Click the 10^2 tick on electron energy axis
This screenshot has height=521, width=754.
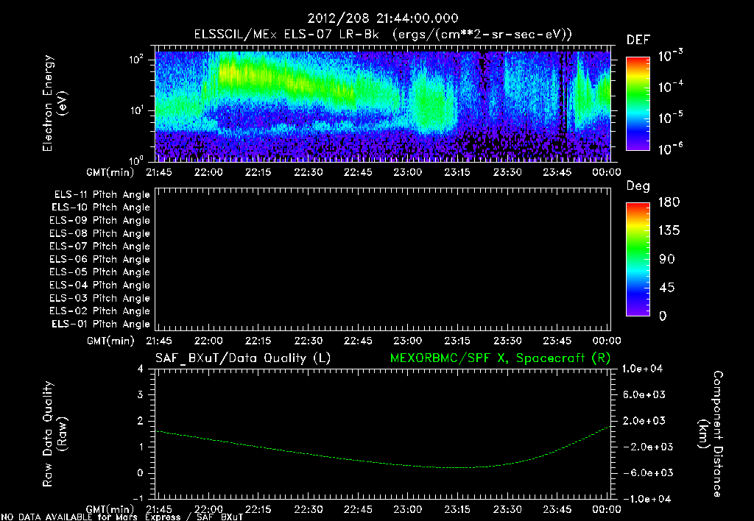tap(136, 60)
